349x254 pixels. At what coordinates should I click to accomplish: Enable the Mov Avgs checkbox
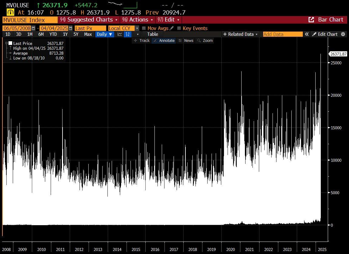[x=144, y=28]
